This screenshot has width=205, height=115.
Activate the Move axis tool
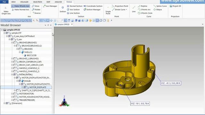pyautogui.click(x=36, y=6)
